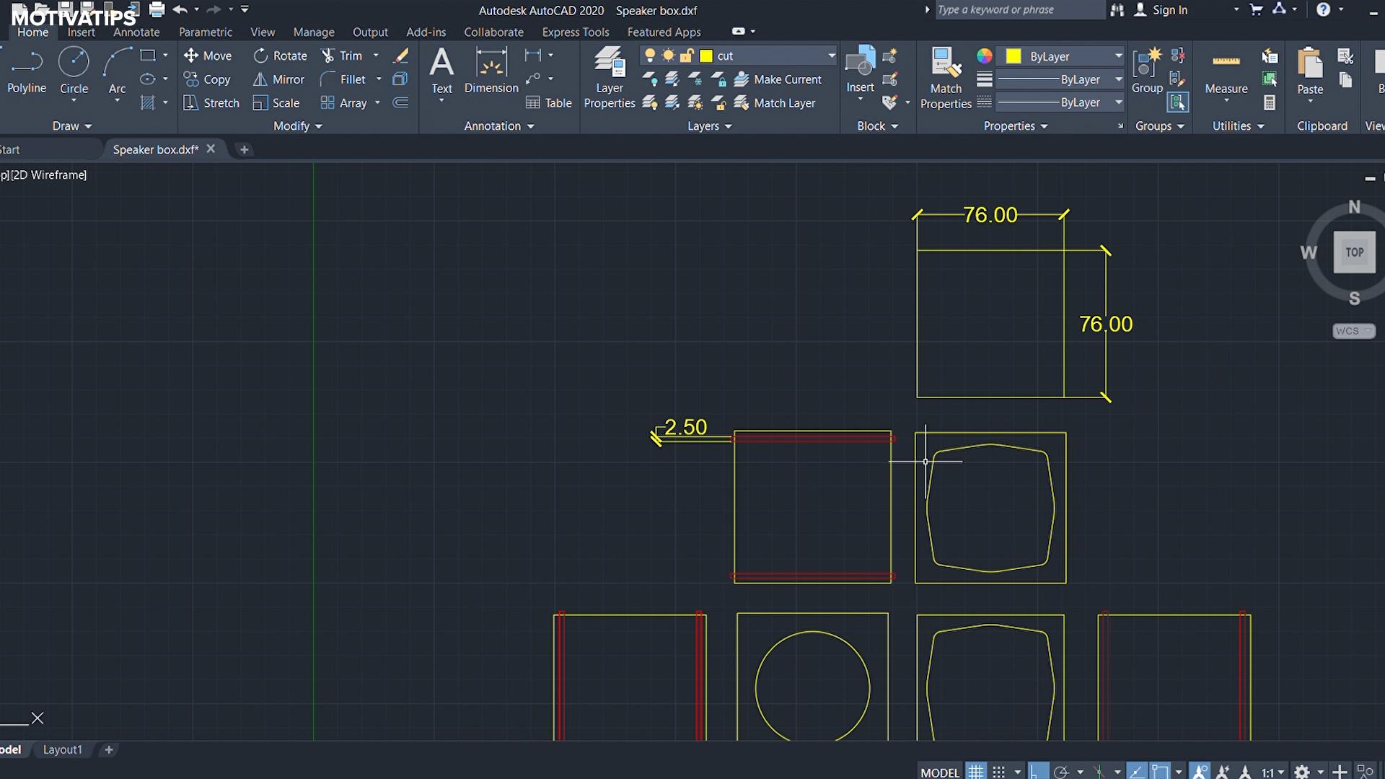
Task: Switch to the Layout1 tab
Action: click(63, 750)
